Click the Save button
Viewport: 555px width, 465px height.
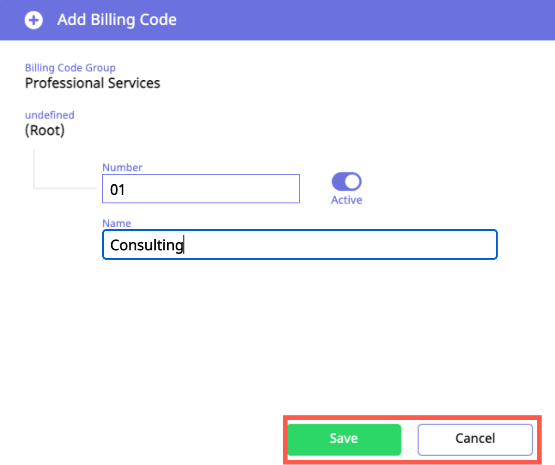(344, 439)
